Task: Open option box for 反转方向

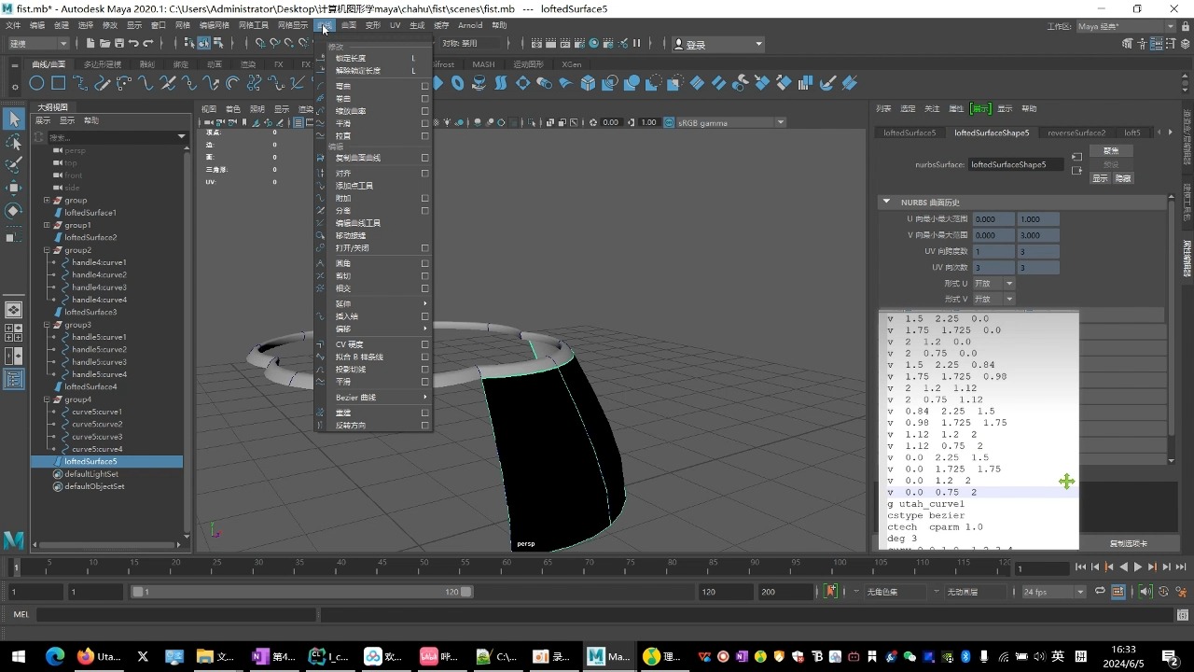Action: pyautogui.click(x=425, y=426)
